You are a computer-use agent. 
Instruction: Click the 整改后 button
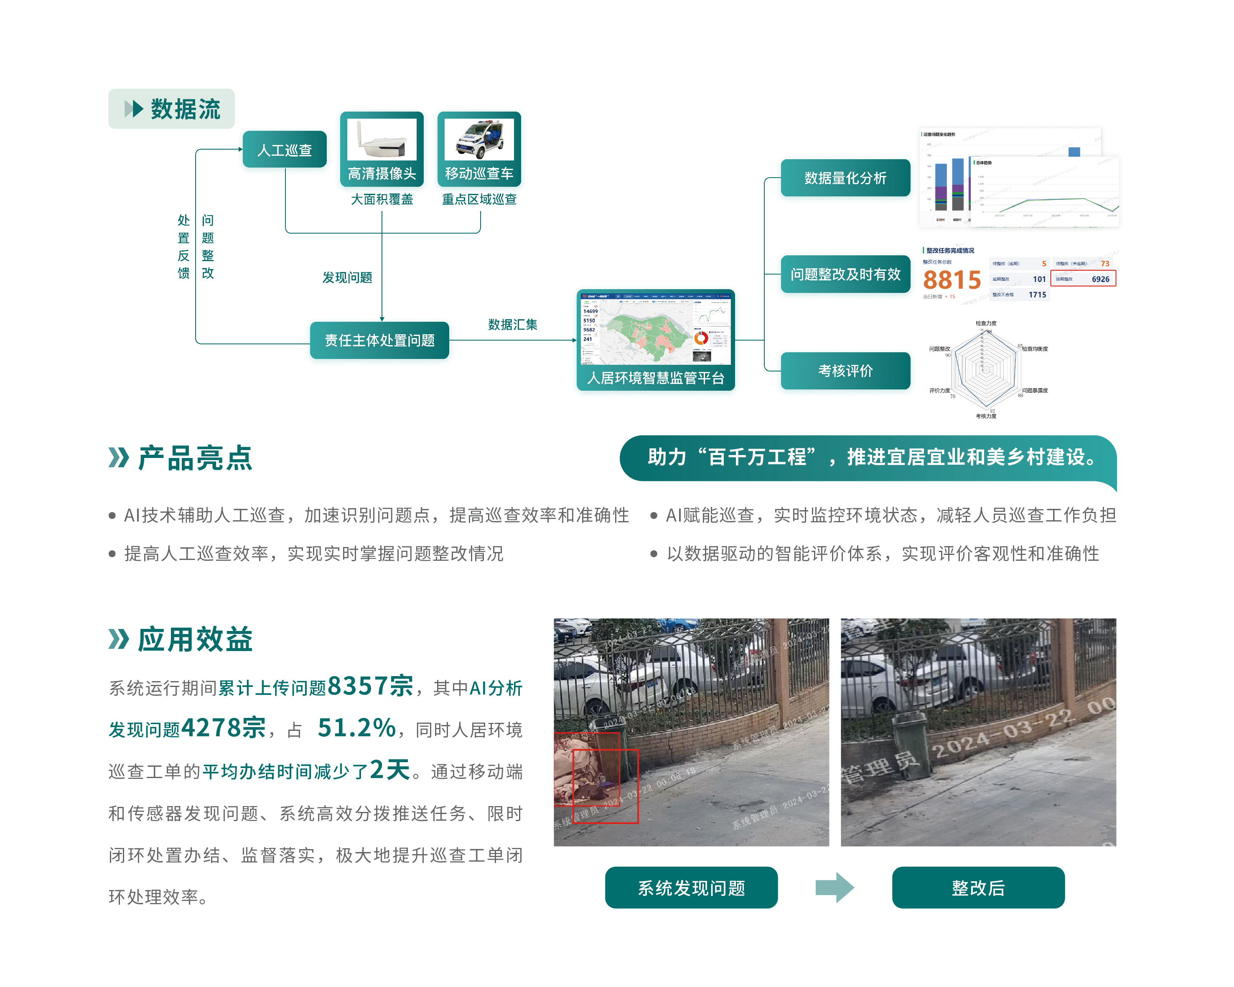tap(978, 888)
